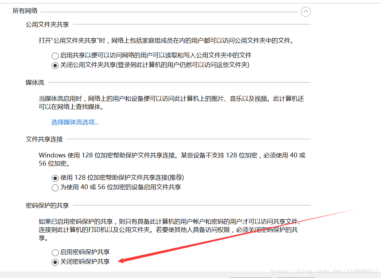Click the paragraph starting with 如果已启用密码保护的共享
This screenshot has width=381, height=278.
pyautogui.click(x=169, y=230)
